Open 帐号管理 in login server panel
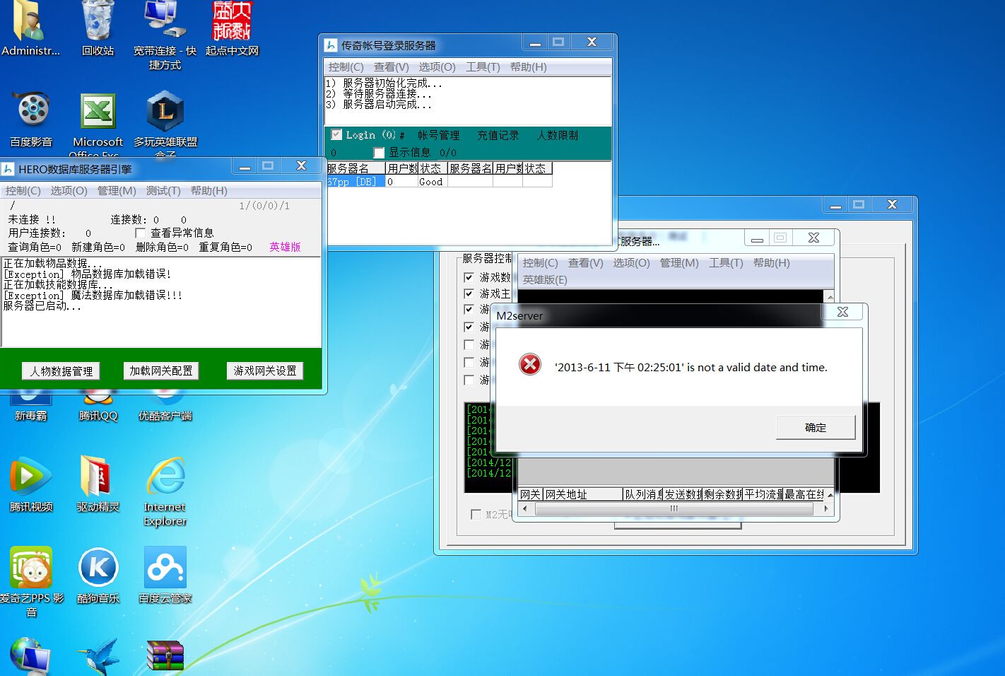The height and width of the screenshot is (676, 1005). tap(438, 135)
